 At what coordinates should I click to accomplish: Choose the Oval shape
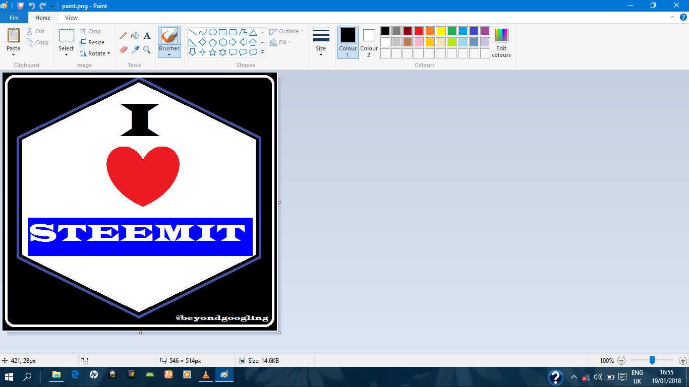click(213, 32)
